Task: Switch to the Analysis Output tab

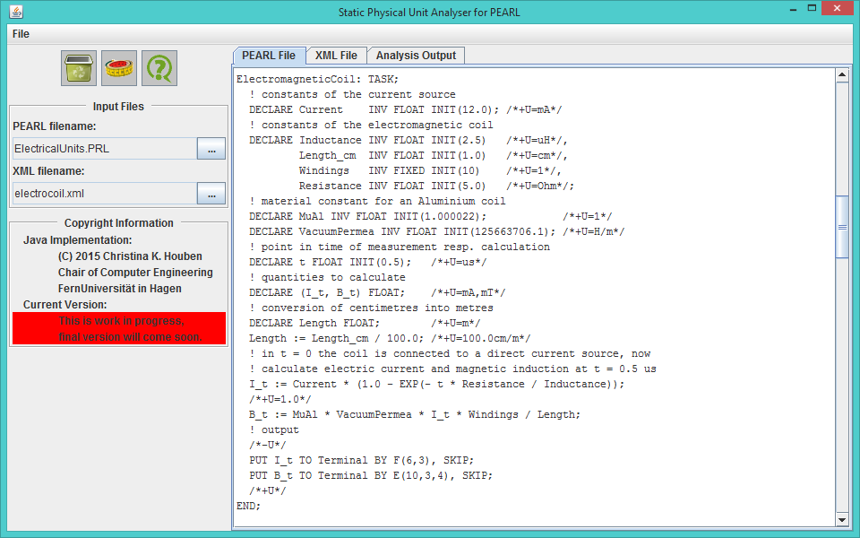Action: click(416, 55)
